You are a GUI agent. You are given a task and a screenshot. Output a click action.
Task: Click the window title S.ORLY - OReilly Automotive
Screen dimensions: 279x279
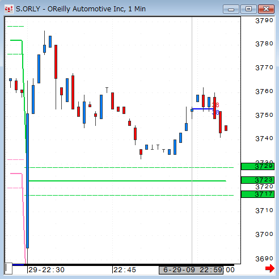pyautogui.click(x=81, y=9)
